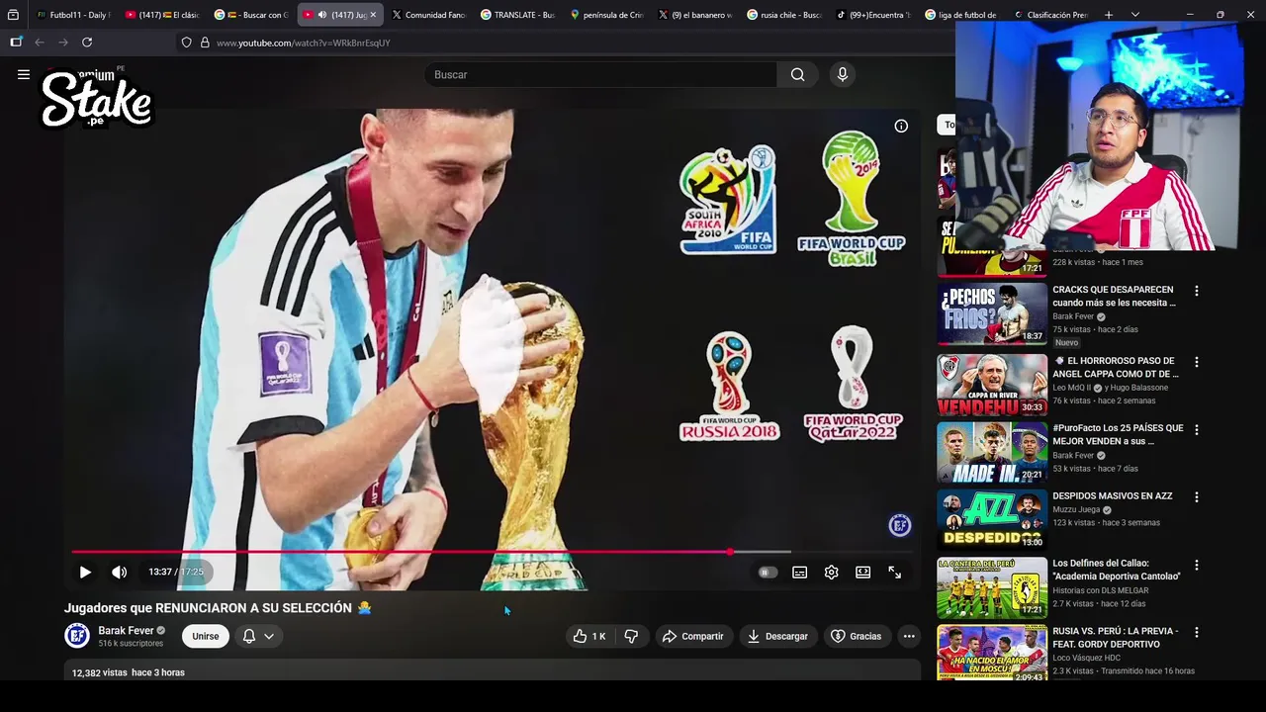Open options for EL HORROROSO PASO video
This screenshot has width=1266, height=712.
1196,362
